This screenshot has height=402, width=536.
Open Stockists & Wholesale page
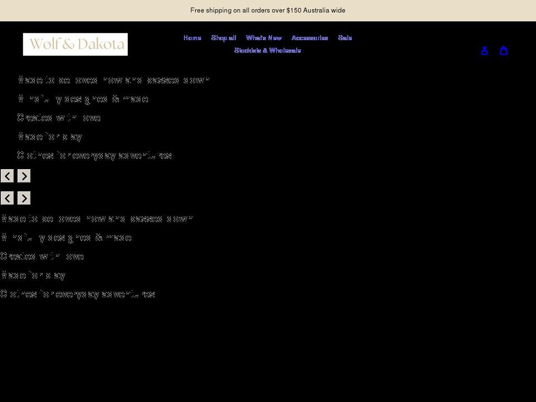(268, 50)
